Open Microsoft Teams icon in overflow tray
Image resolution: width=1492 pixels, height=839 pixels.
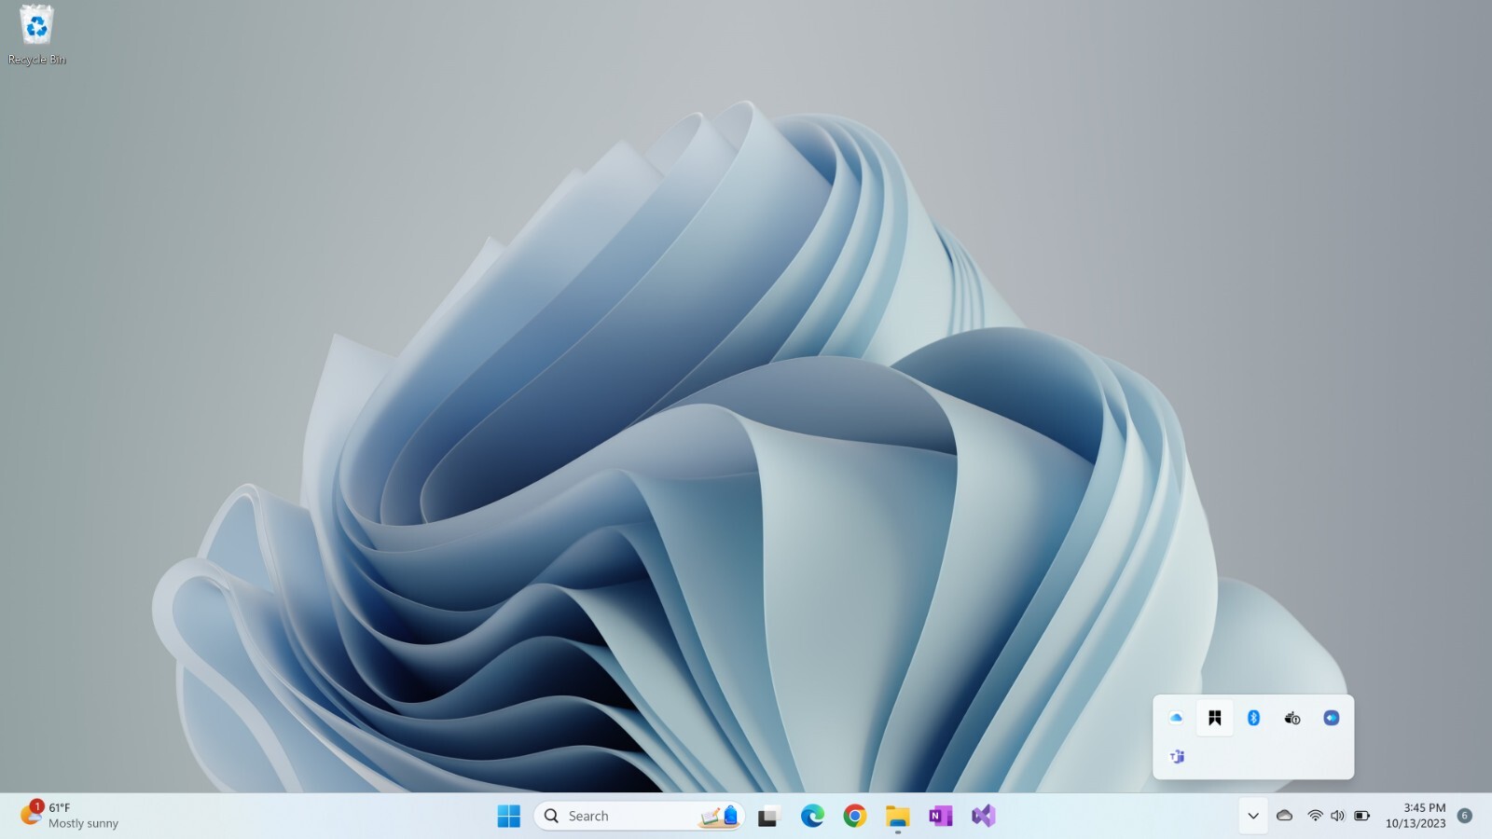(x=1177, y=756)
